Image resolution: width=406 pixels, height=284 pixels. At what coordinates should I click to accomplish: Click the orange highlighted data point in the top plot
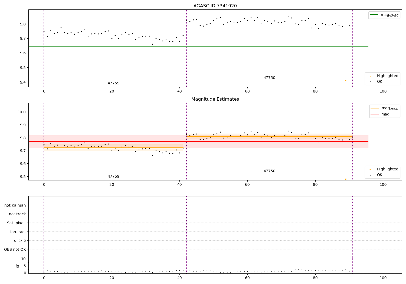[346, 80]
